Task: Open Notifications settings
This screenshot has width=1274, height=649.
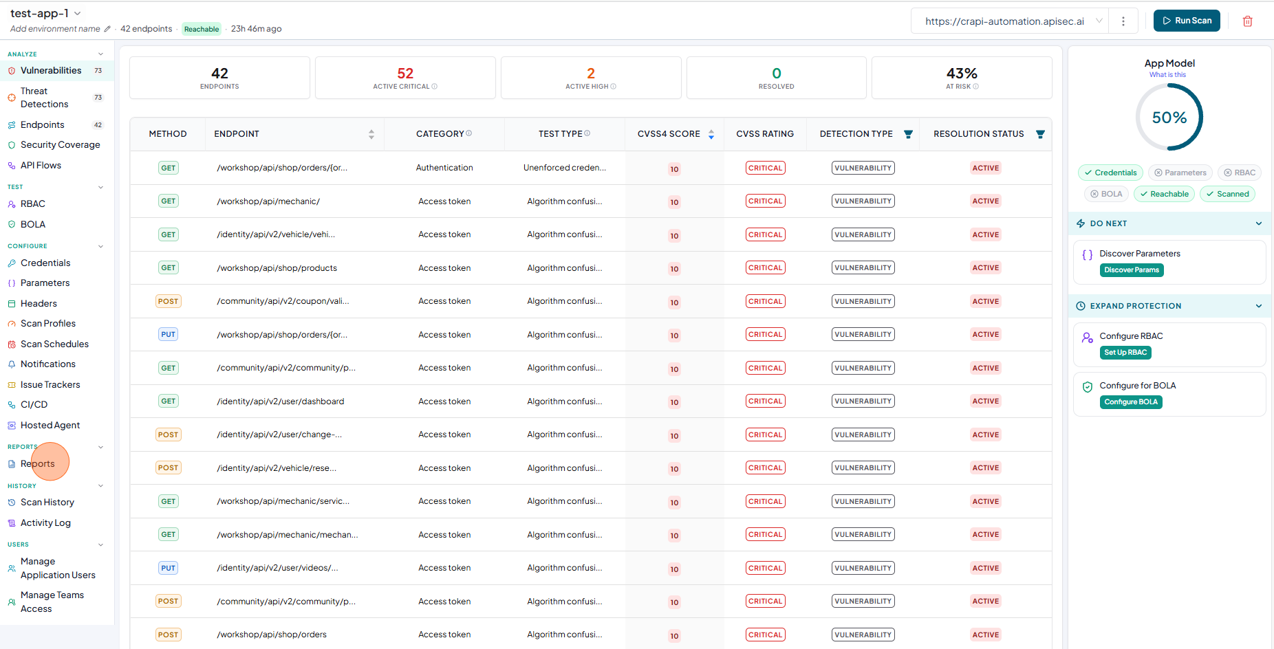Action: point(56,364)
